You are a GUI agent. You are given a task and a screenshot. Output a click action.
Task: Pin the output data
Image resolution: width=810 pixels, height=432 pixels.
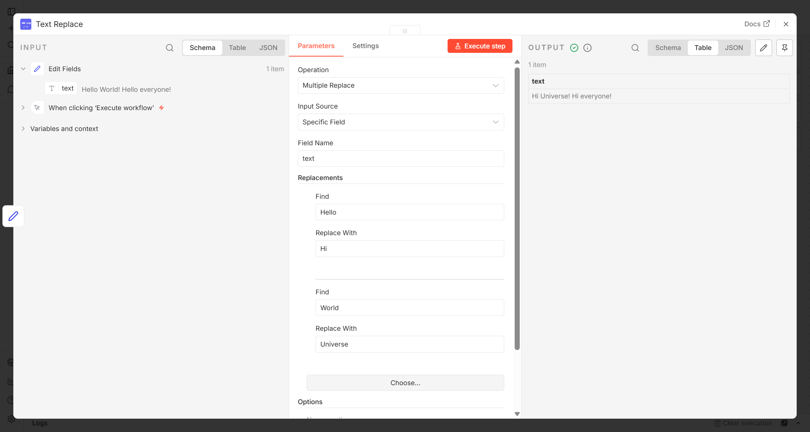[784, 48]
